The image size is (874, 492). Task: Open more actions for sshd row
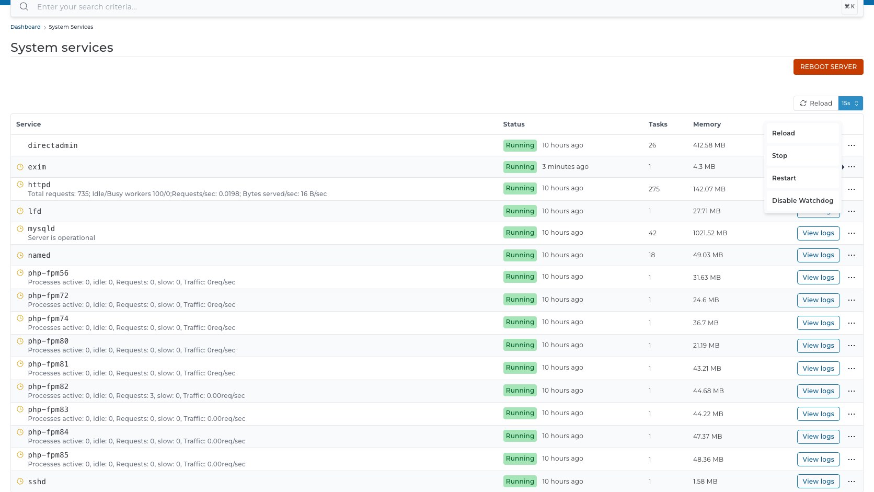pos(852,482)
